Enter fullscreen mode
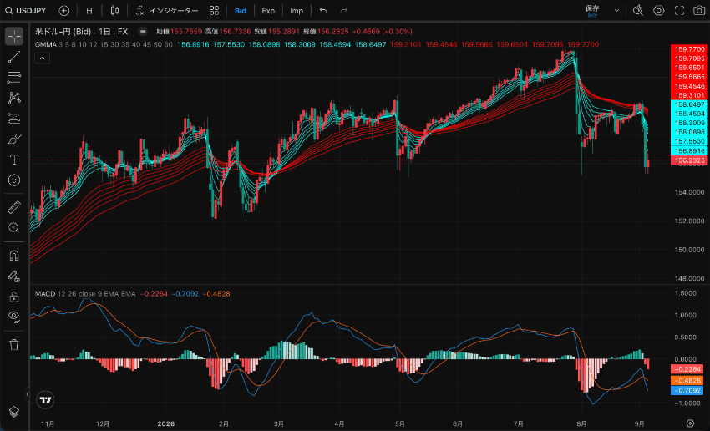Screen dimensions: 710x431 pyautogui.click(x=679, y=10)
